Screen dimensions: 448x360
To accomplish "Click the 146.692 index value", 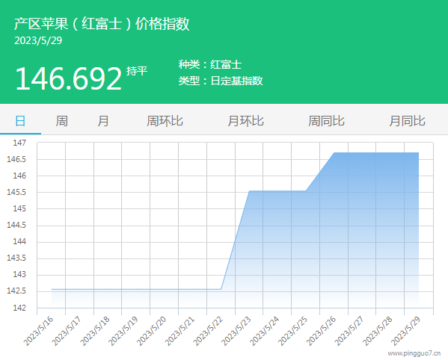I will [69, 78].
